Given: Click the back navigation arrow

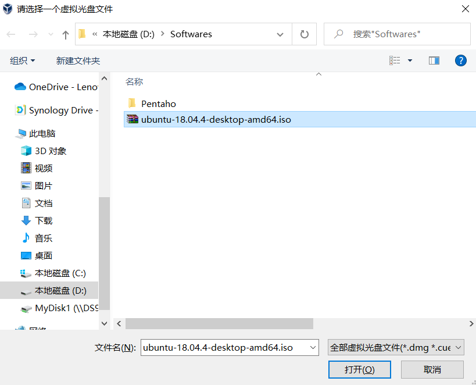Looking at the screenshot, I should [11, 34].
